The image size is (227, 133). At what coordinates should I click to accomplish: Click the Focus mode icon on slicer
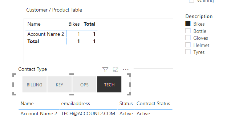115,70
